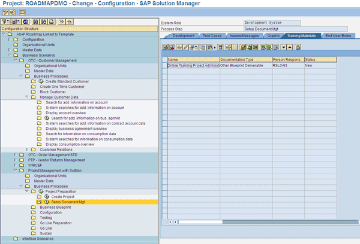Click the Person Respons. column header
Viewport: 360px width, 244px height.
pos(289,60)
